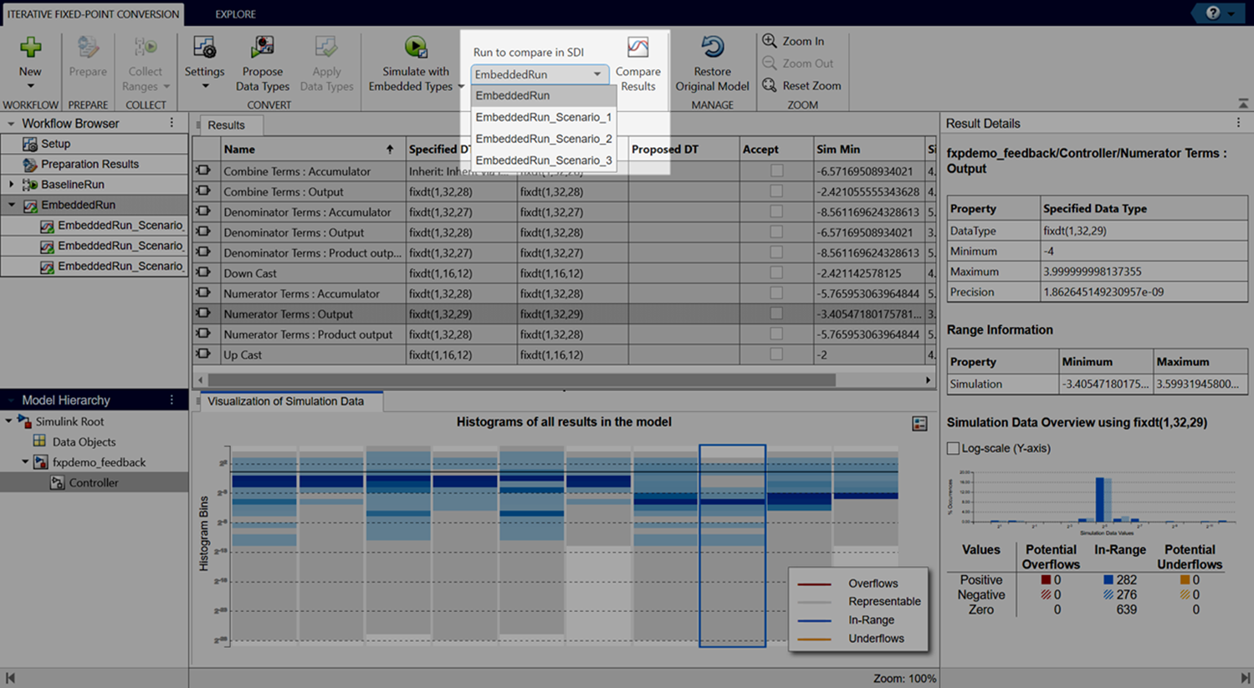Switch to the EXPLORE tab
Screen dimensions: 1254x688
tap(235, 14)
